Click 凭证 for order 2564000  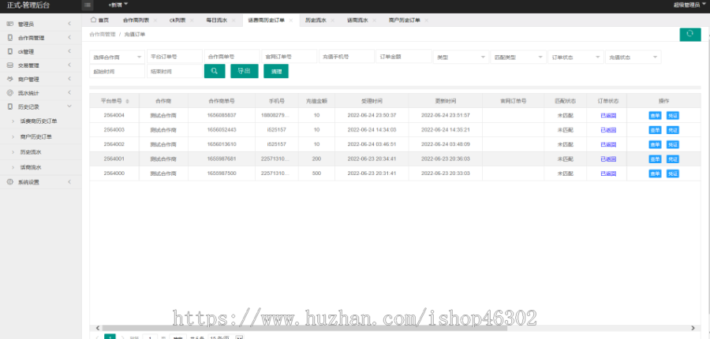(673, 173)
